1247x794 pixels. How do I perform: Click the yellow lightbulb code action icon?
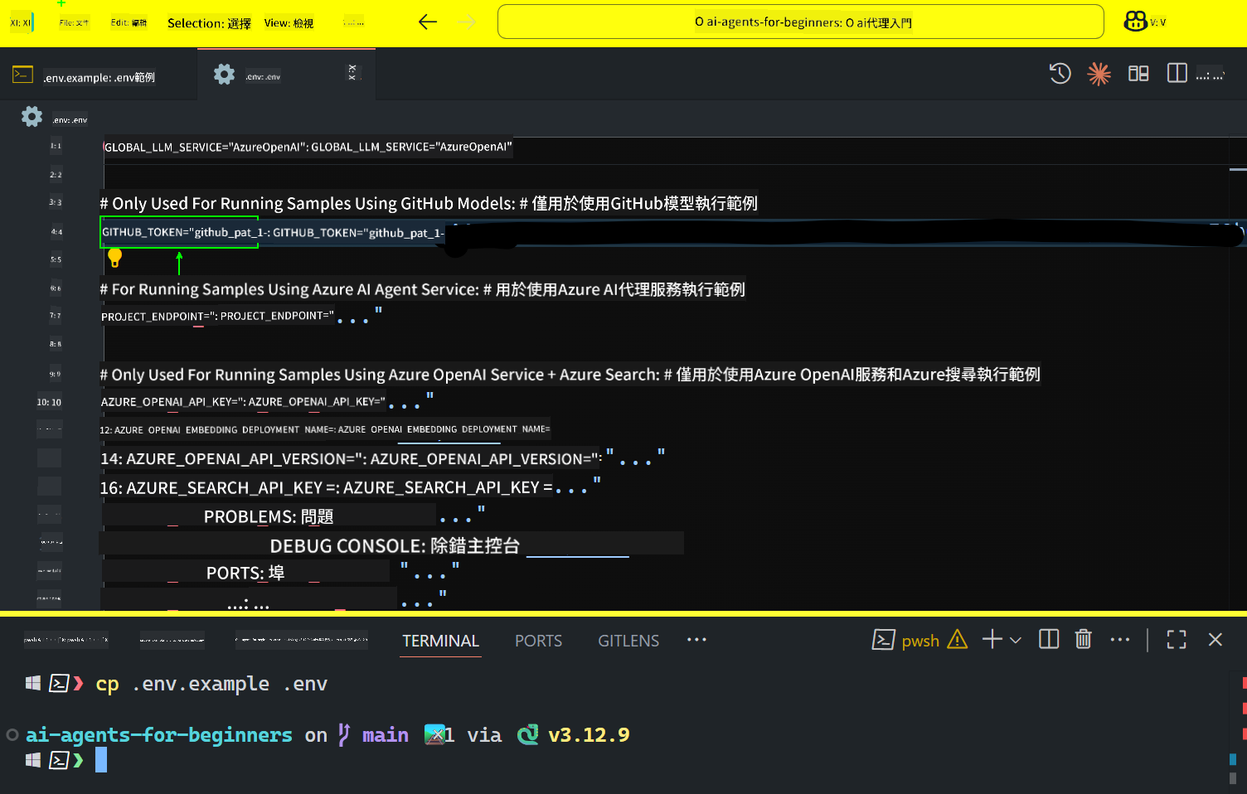115,259
